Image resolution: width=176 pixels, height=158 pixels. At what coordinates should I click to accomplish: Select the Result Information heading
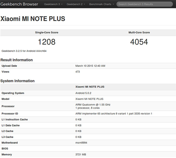point(17,60)
